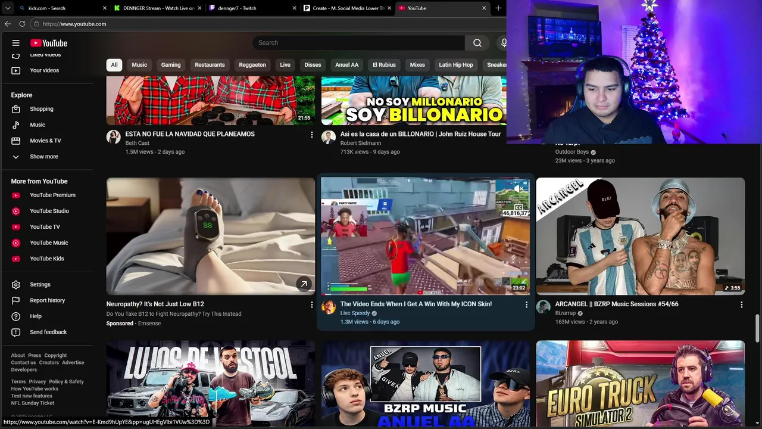Open Euro Truck Simulator 2 thumbnail
The image size is (762, 429).
click(640, 384)
